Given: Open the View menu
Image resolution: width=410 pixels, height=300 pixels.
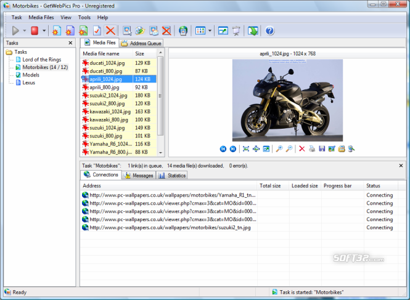Looking at the screenshot, I should 65,17.
